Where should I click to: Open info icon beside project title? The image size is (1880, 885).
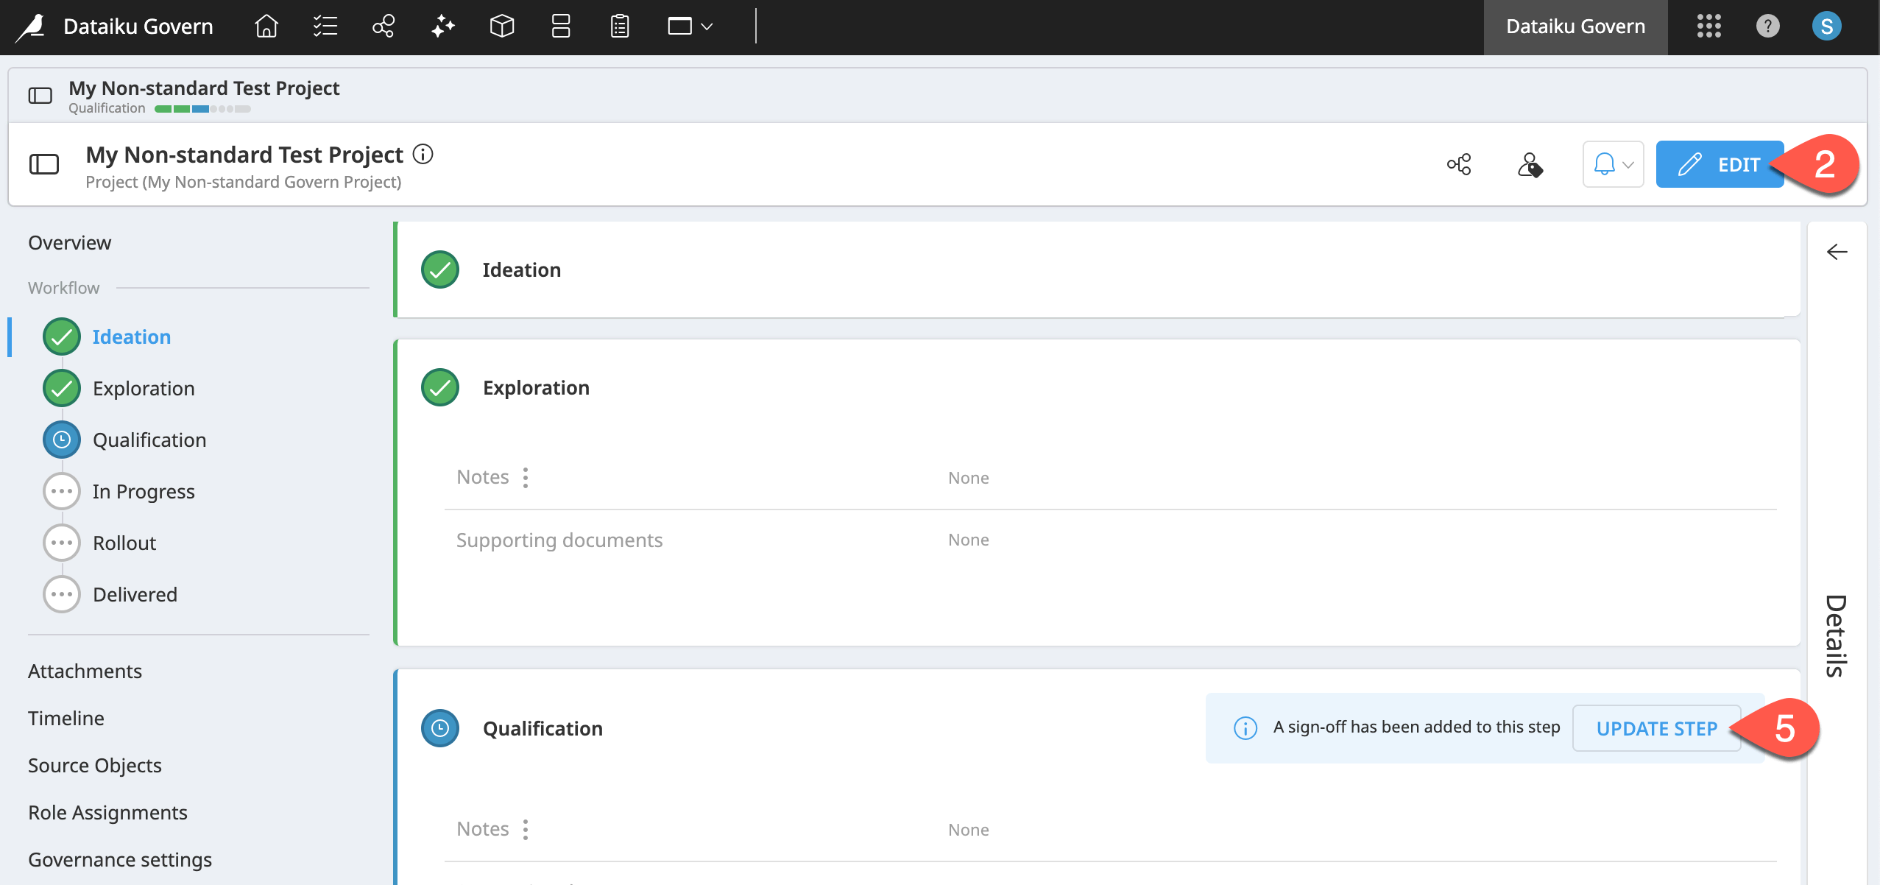[x=423, y=154]
